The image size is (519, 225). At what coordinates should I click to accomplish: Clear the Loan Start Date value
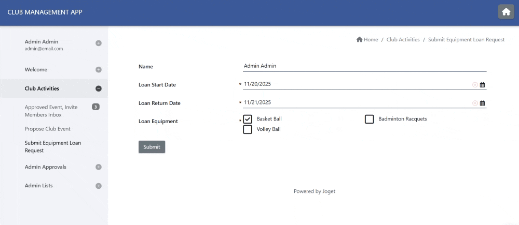[475, 85]
